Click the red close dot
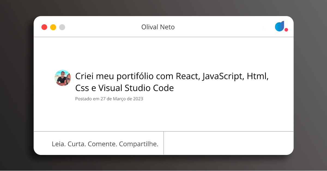Screen dimensions: 327x171 click(x=44, y=27)
